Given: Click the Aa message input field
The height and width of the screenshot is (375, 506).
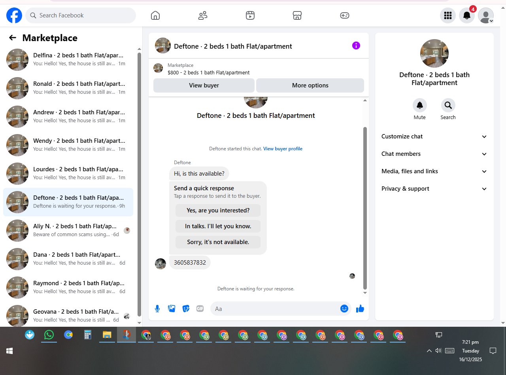Looking at the screenshot, I should point(275,309).
